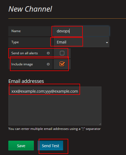Viewport: 126px width, 155px height.
Task: Click the Email addresses text area
Action: pos(55,106)
